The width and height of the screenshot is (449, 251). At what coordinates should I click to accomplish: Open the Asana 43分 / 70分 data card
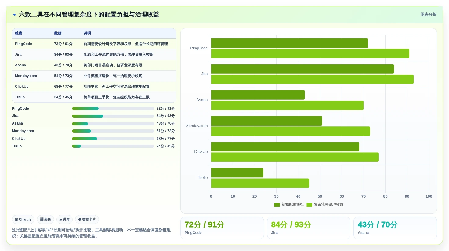(x=395, y=228)
